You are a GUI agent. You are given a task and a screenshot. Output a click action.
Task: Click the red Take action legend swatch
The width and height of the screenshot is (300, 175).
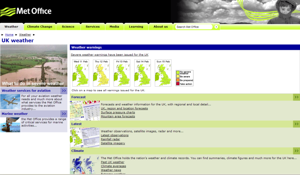[178, 84]
